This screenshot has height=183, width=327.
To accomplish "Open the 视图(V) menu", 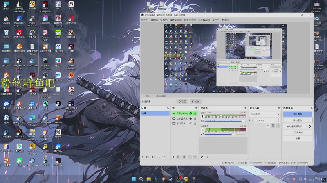I will [x=164, y=20].
